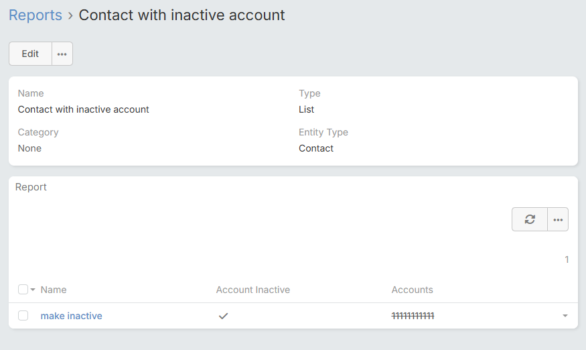Image resolution: width=586 pixels, height=350 pixels.
Task: Click the Account Inactive column header
Action: tap(252, 290)
